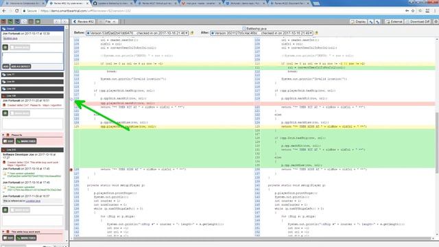Click the gray fifth icon in chat toolbar
439x247 pixels.
31,21
